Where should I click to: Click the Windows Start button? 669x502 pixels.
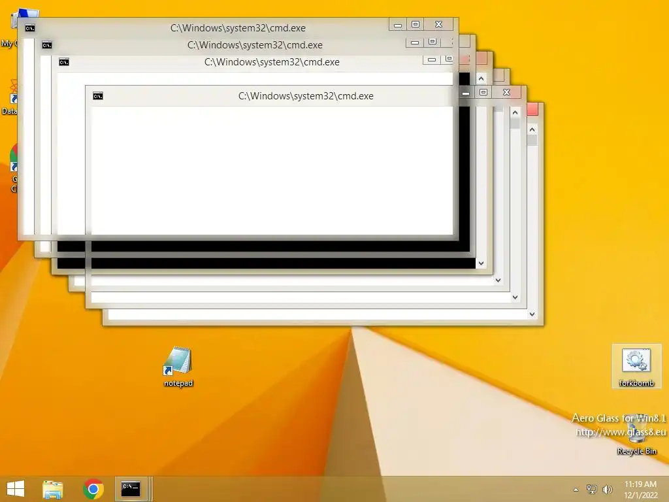[x=16, y=489]
